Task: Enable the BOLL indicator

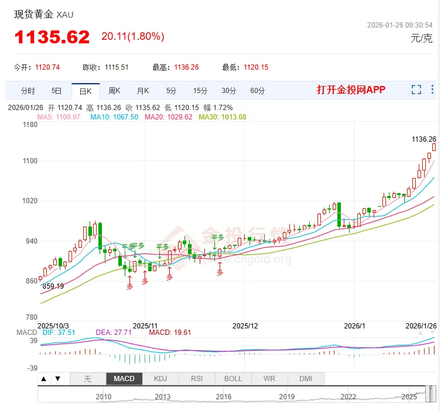Action: pyautogui.click(x=233, y=379)
